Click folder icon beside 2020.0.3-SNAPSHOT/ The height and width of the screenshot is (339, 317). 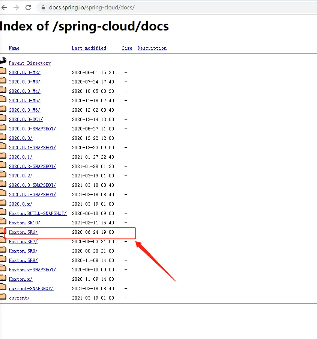click(x=3, y=183)
